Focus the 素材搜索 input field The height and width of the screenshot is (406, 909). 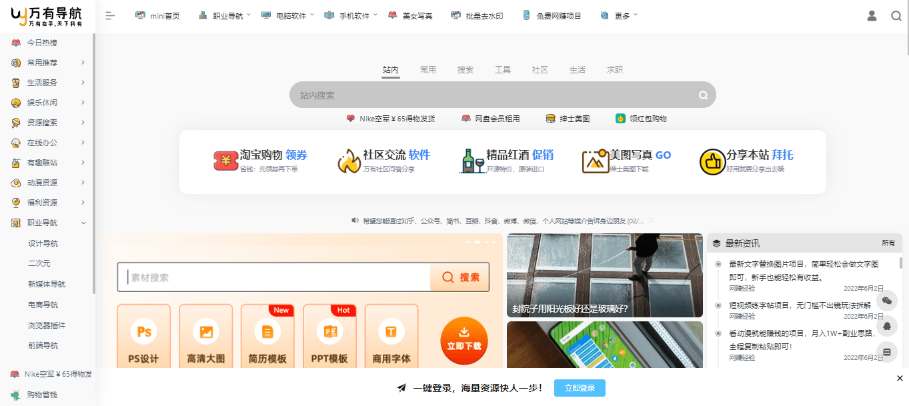pyautogui.click(x=274, y=277)
